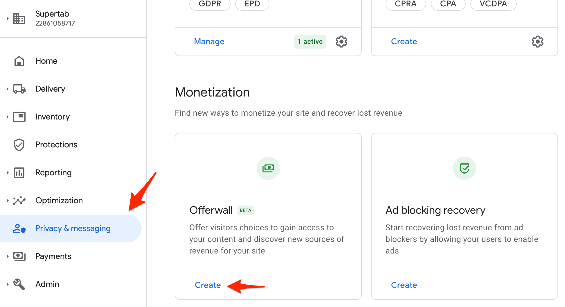Click the Offerwall money icon

268,168
